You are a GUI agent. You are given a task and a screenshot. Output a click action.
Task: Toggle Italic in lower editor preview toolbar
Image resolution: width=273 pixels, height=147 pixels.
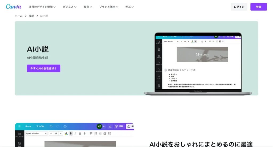pos(75,133)
